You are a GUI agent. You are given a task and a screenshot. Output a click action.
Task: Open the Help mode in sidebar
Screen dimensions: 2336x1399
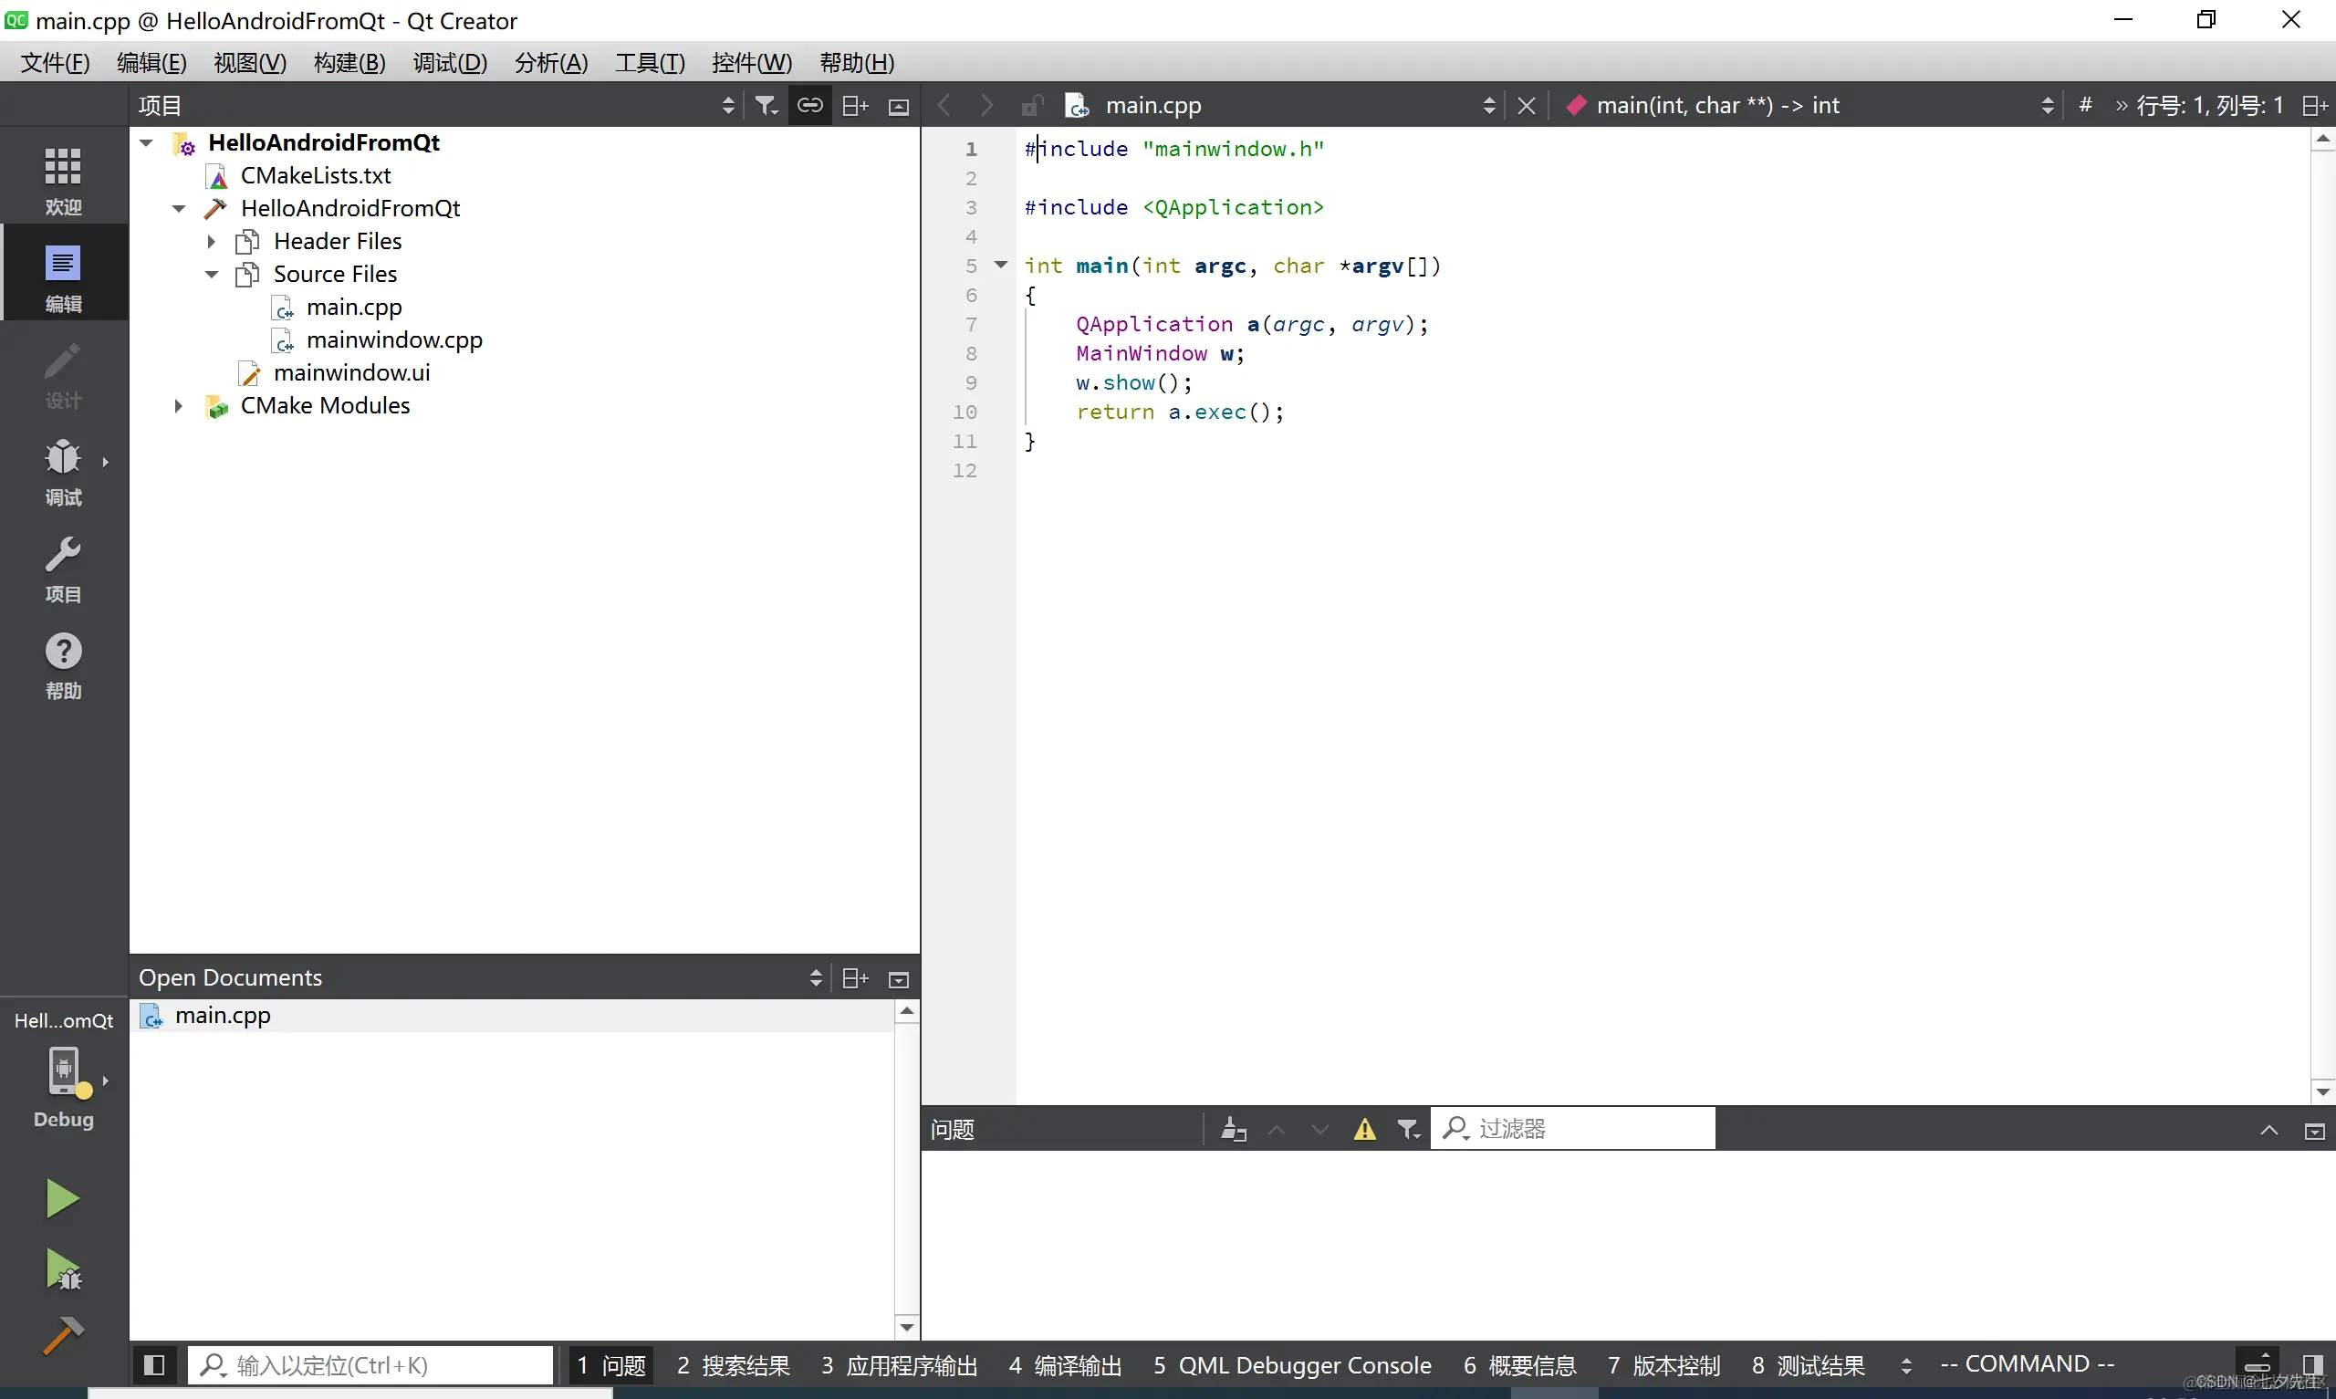pos(63,664)
